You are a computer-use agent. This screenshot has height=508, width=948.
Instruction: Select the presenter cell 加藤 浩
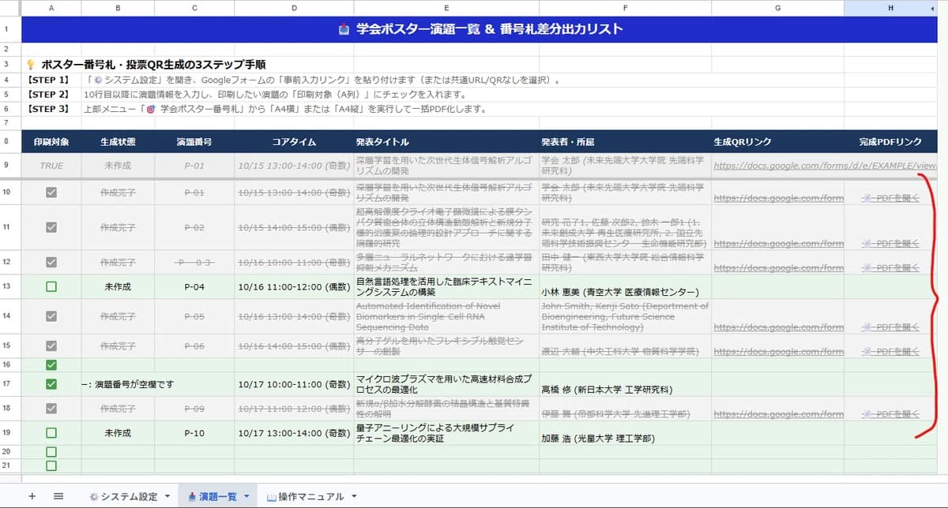point(626,433)
